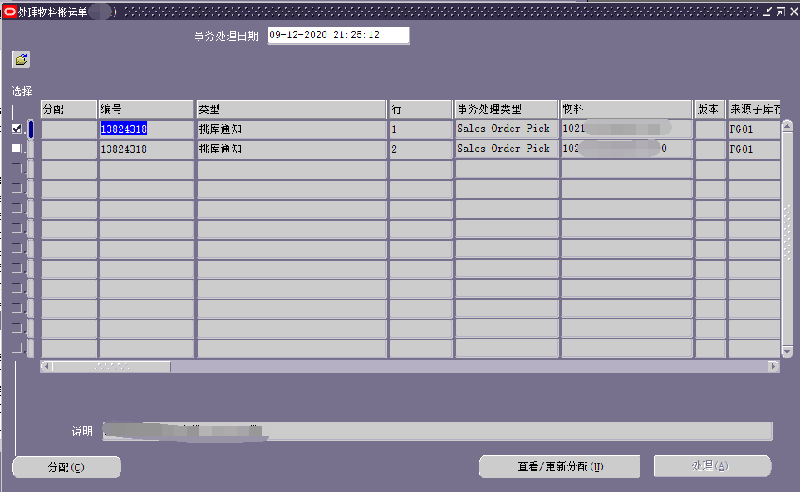Click Sales Order Pick cell in row two
The width and height of the screenshot is (800, 492).
(x=505, y=149)
